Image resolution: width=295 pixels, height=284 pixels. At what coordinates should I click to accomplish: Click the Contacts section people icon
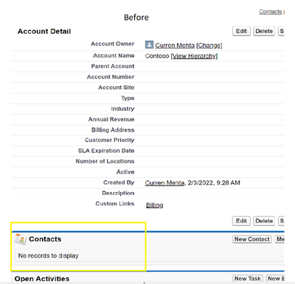pyautogui.click(x=20, y=239)
